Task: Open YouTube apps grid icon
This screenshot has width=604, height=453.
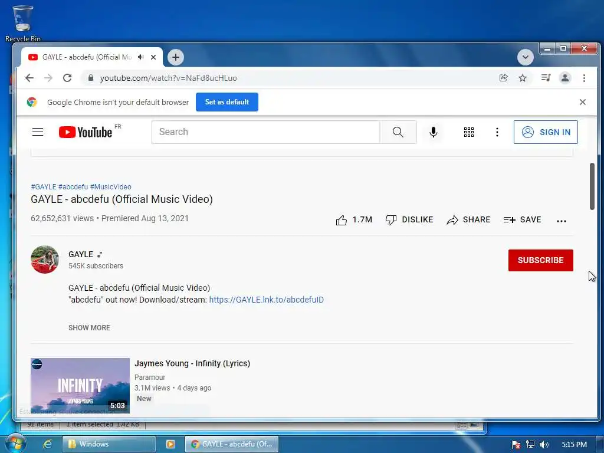Action: pos(469,132)
